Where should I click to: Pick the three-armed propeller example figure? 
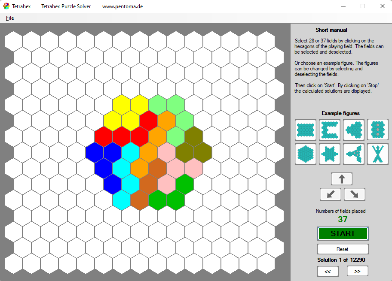point(353,154)
